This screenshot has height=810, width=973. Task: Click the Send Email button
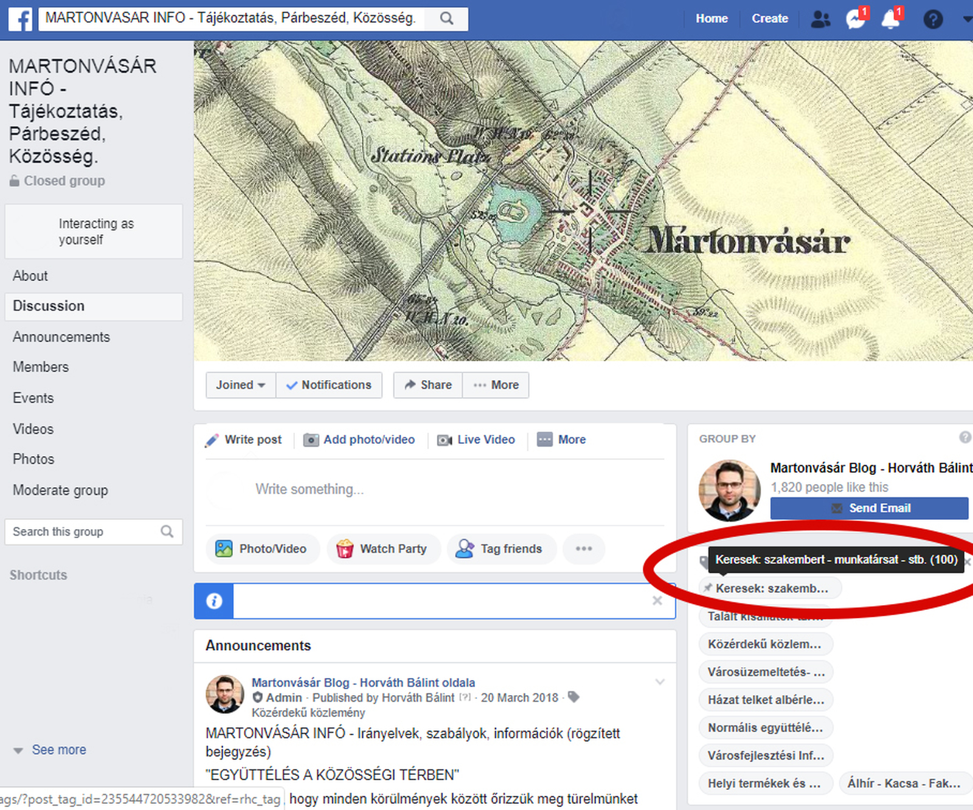coord(870,508)
